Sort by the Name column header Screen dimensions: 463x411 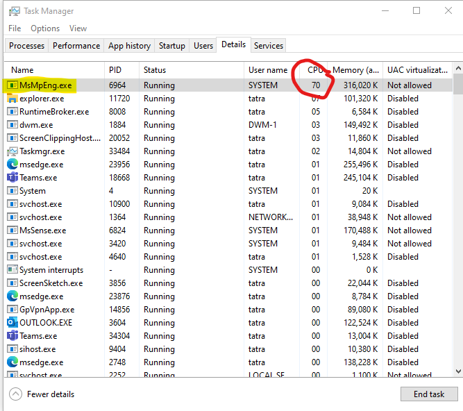tap(54, 70)
